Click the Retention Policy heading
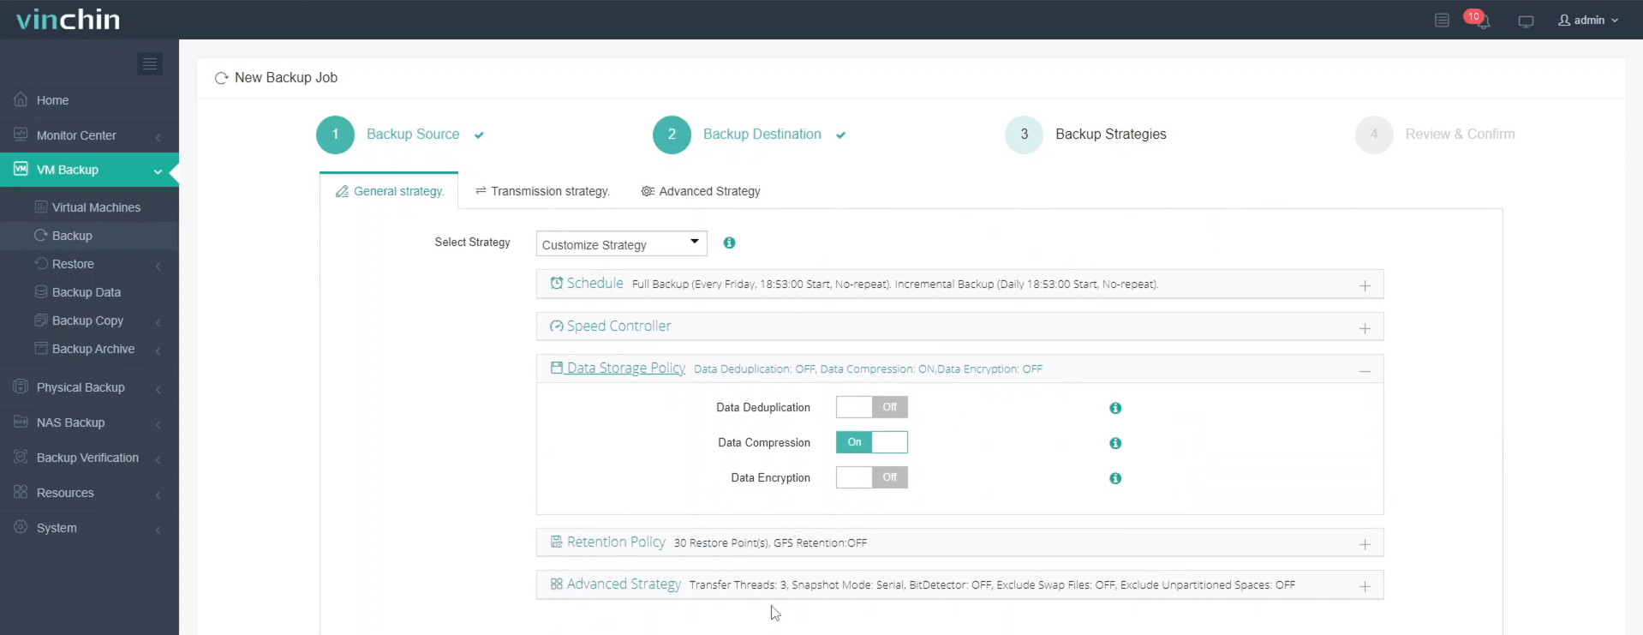Image resolution: width=1643 pixels, height=635 pixels. click(616, 542)
